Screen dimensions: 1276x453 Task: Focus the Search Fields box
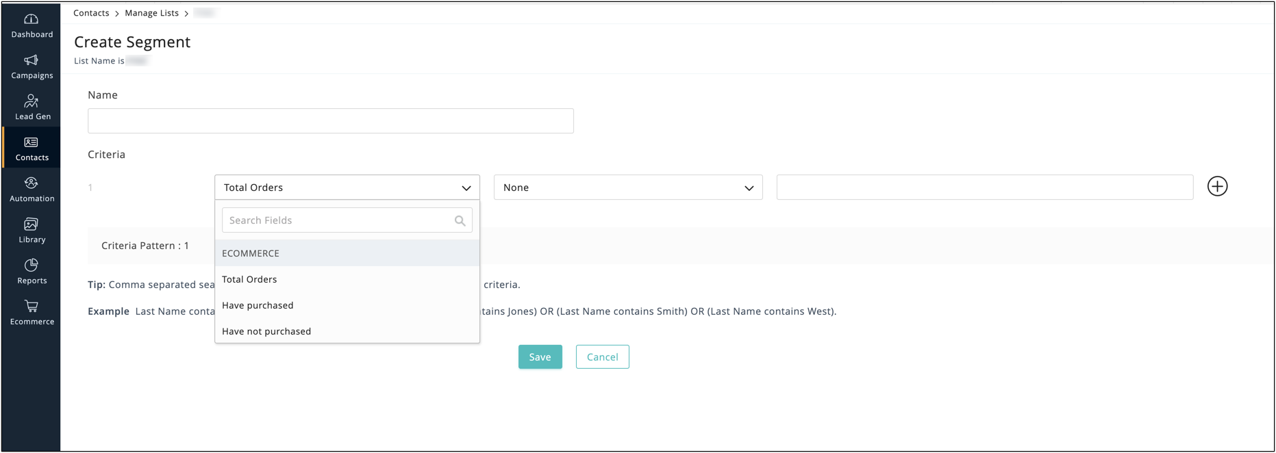coord(347,220)
